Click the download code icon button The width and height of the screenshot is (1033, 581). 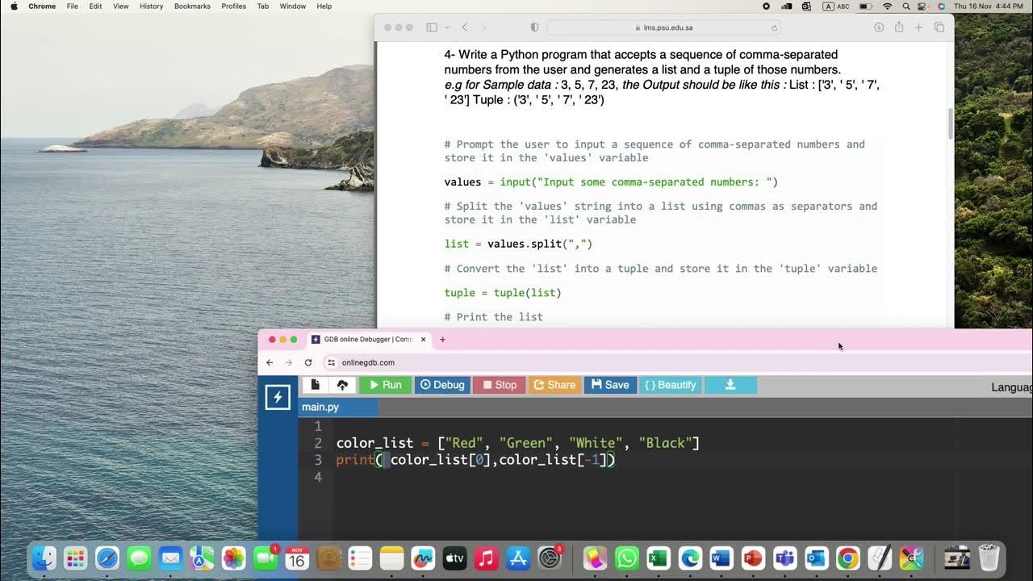(730, 385)
